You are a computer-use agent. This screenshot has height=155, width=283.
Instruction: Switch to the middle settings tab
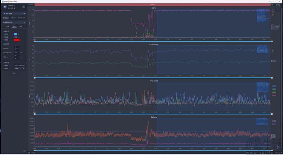(14, 27)
